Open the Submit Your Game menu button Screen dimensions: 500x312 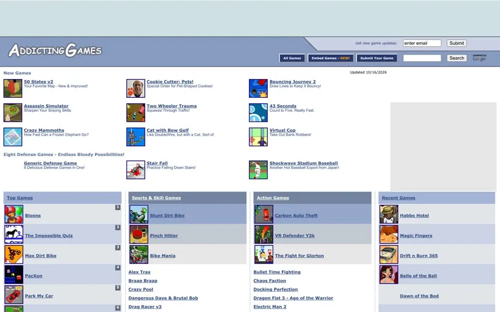[377, 58]
